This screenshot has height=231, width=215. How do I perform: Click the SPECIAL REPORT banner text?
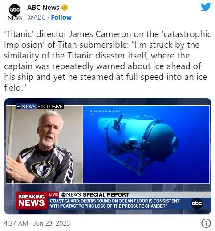[106, 194]
